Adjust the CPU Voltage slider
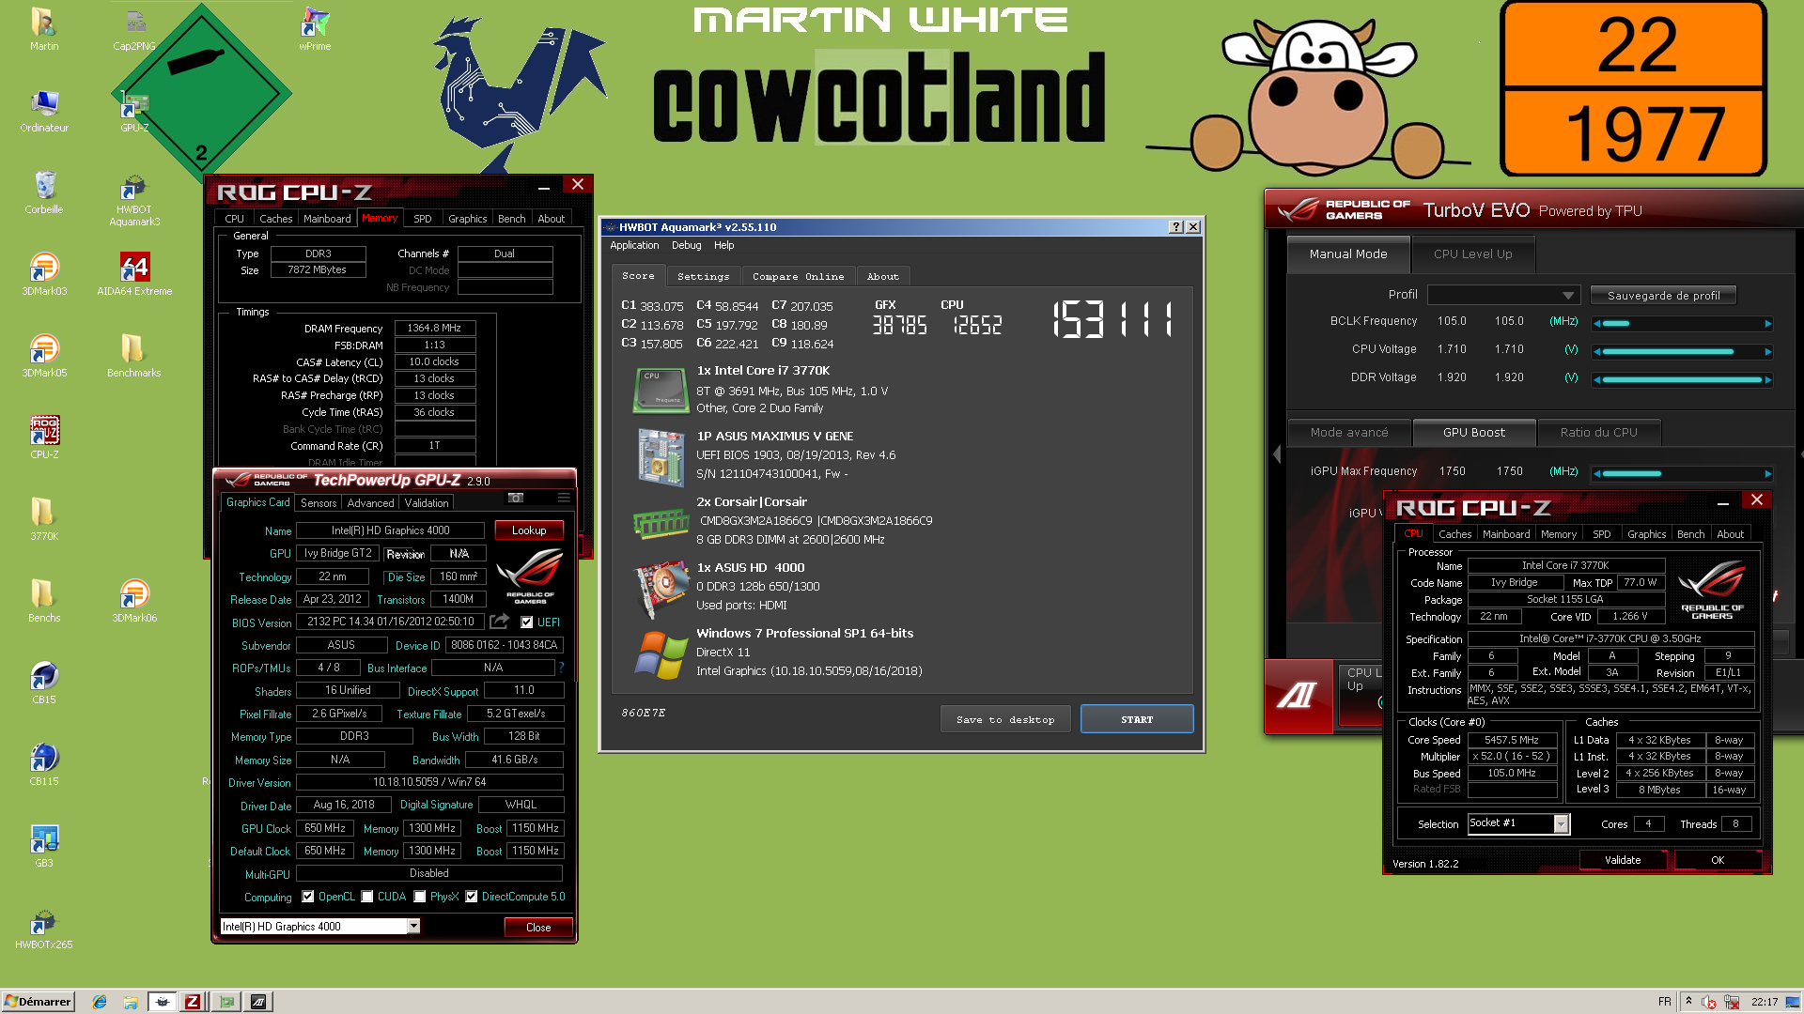Viewport: 1804px width, 1014px height. tap(1683, 352)
